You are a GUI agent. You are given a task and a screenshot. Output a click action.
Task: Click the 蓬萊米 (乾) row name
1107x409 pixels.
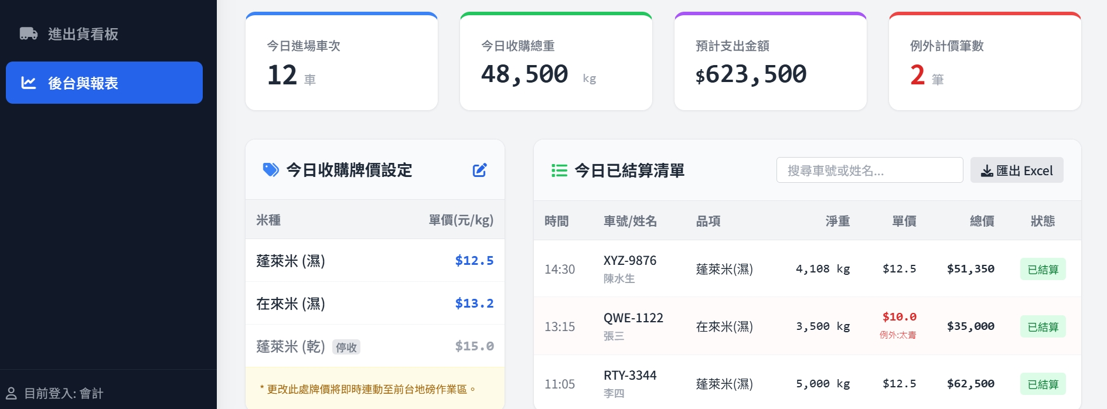click(291, 346)
